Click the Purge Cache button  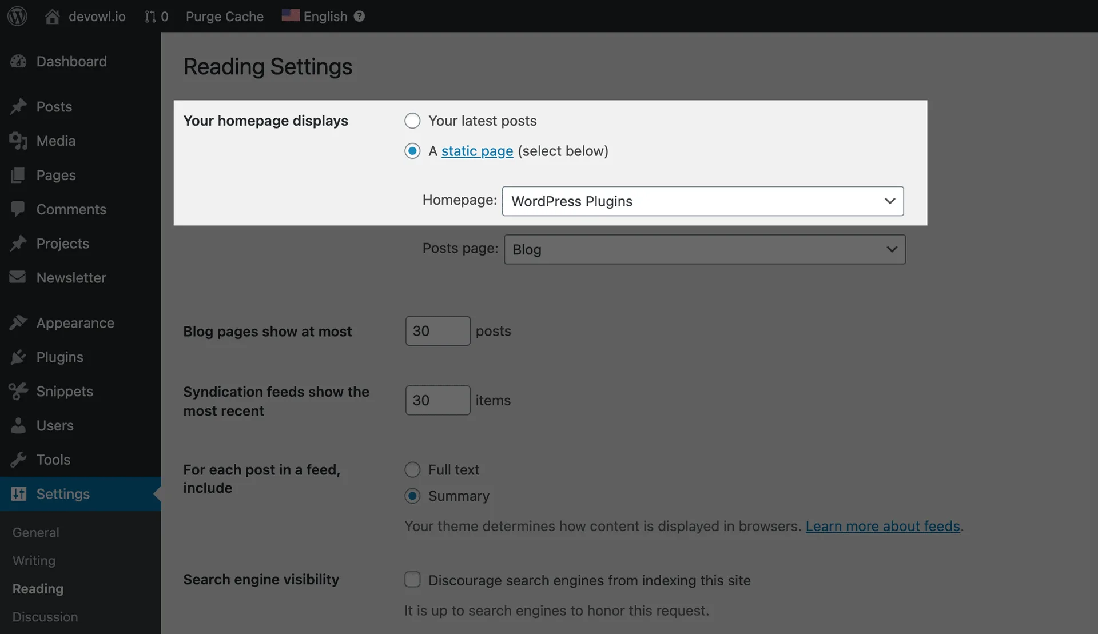click(224, 16)
